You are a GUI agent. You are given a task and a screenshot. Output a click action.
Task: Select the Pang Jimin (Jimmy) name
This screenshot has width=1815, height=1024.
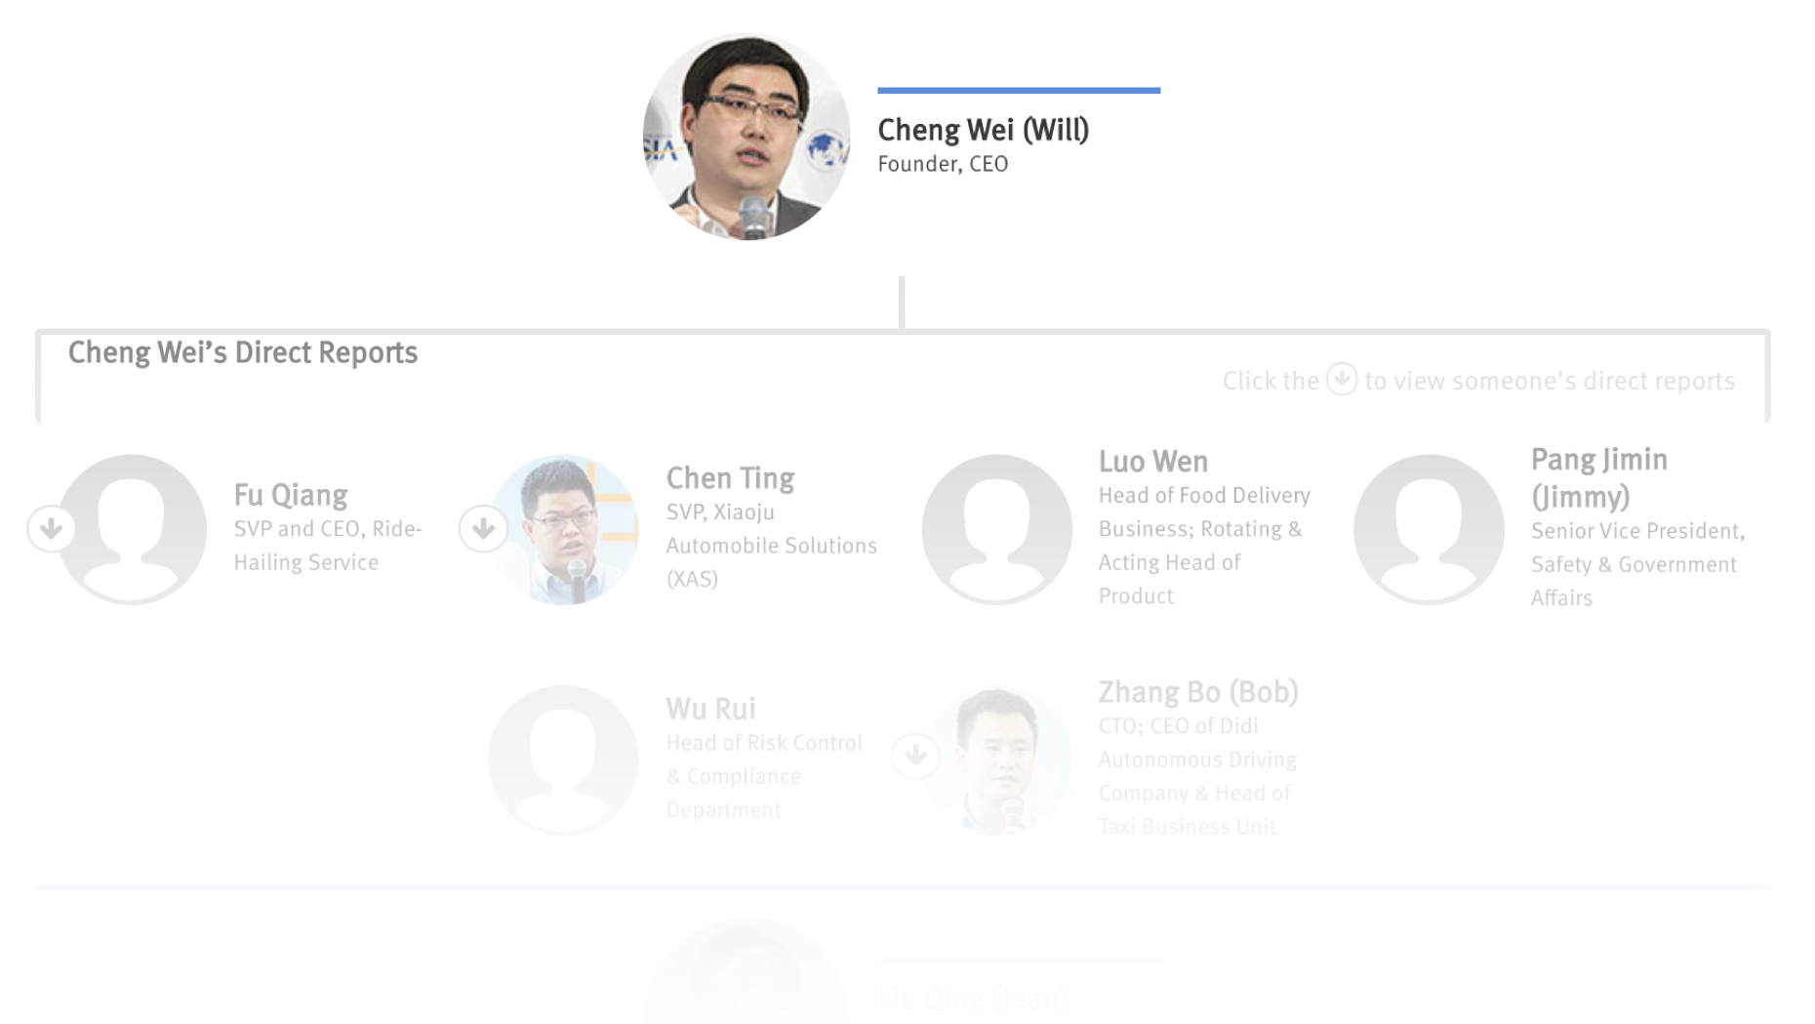click(x=1598, y=477)
